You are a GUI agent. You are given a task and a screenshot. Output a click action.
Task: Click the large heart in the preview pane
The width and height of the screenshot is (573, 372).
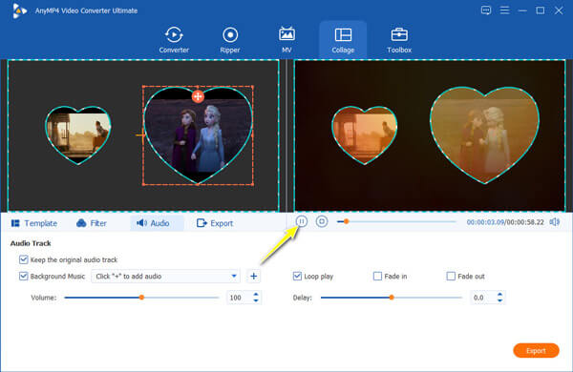tap(484, 135)
